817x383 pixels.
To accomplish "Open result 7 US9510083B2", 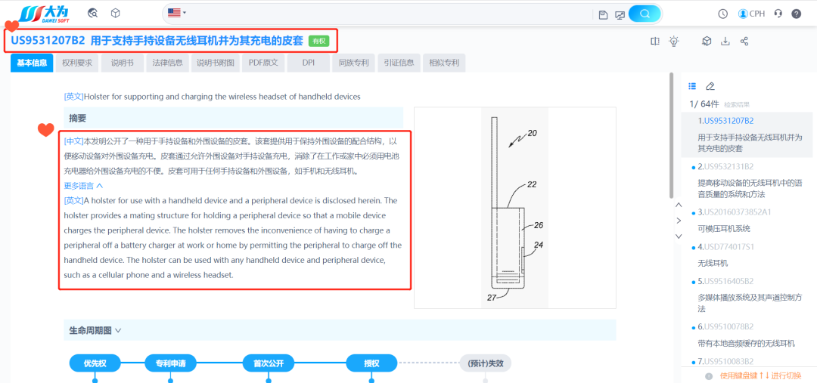I will click(x=728, y=362).
